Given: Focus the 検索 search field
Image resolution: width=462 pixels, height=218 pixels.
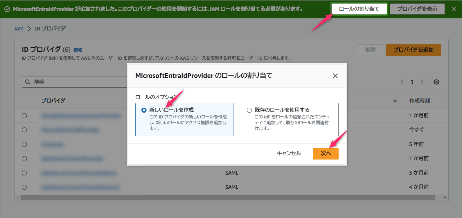Looking at the screenshot, I should 75,82.
